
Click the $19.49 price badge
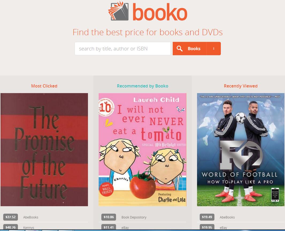point(207,217)
